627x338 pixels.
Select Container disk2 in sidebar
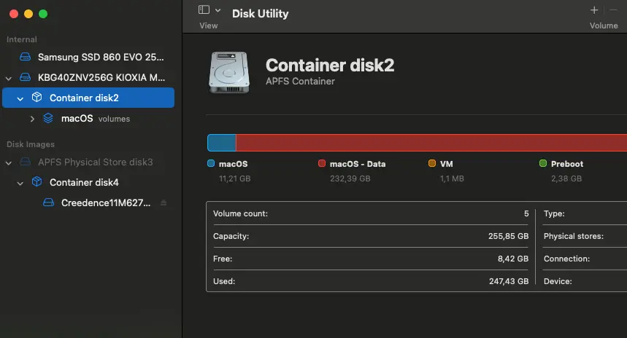click(88, 98)
